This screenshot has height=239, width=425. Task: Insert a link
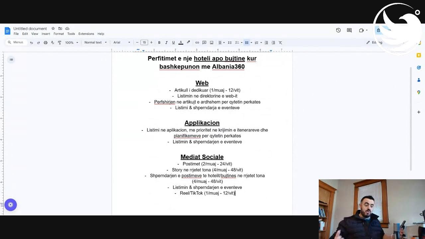coord(197,42)
